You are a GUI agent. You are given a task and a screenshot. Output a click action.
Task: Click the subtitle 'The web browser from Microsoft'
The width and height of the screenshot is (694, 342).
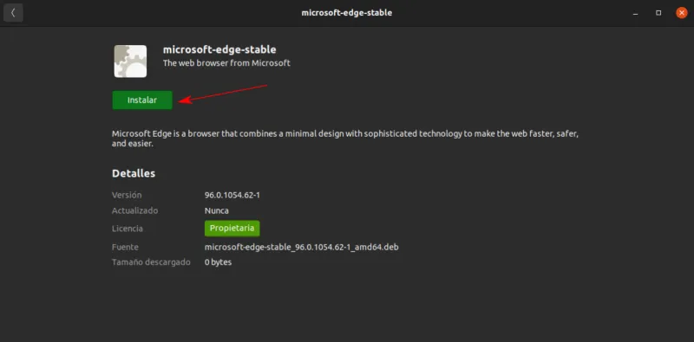point(226,62)
